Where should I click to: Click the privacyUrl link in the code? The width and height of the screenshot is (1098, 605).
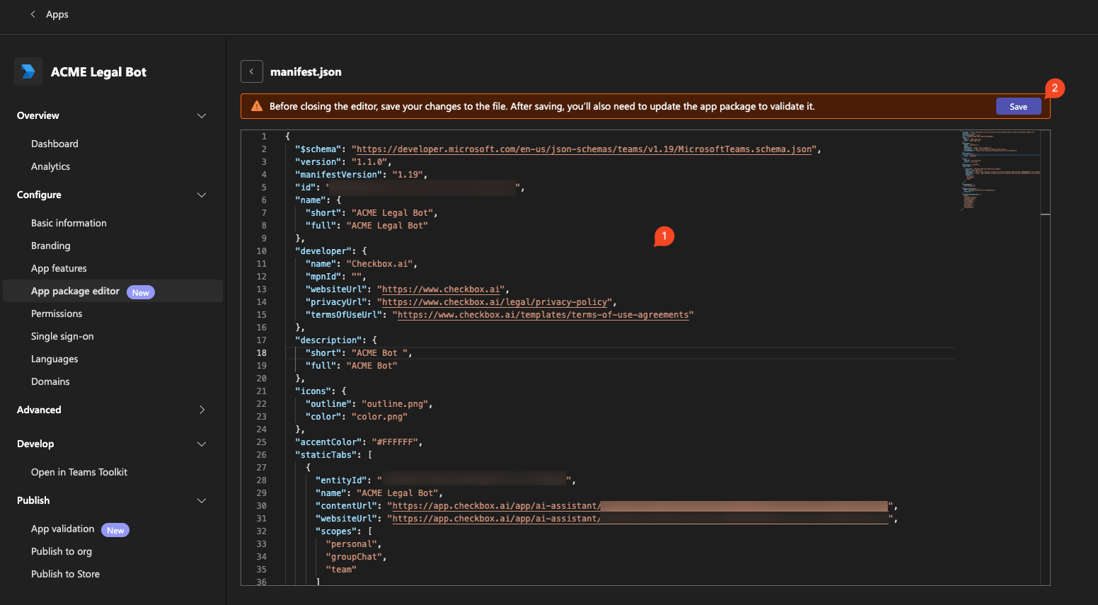click(x=494, y=302)
